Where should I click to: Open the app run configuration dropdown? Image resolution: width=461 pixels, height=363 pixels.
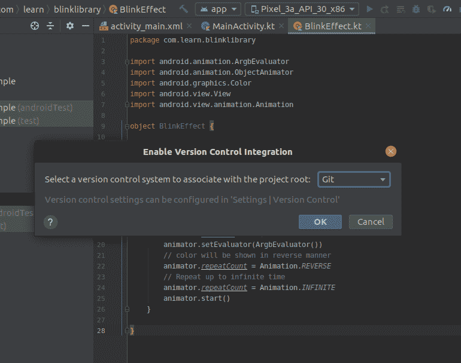click(218, 9)
